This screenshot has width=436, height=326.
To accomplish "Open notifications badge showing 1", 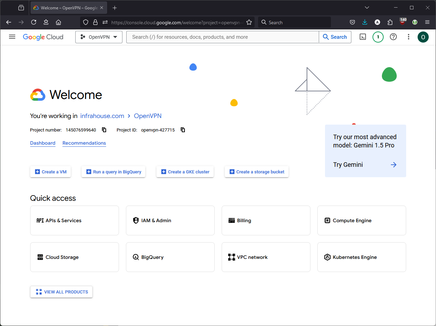I will pyautogui.click(x=378, y=37).
